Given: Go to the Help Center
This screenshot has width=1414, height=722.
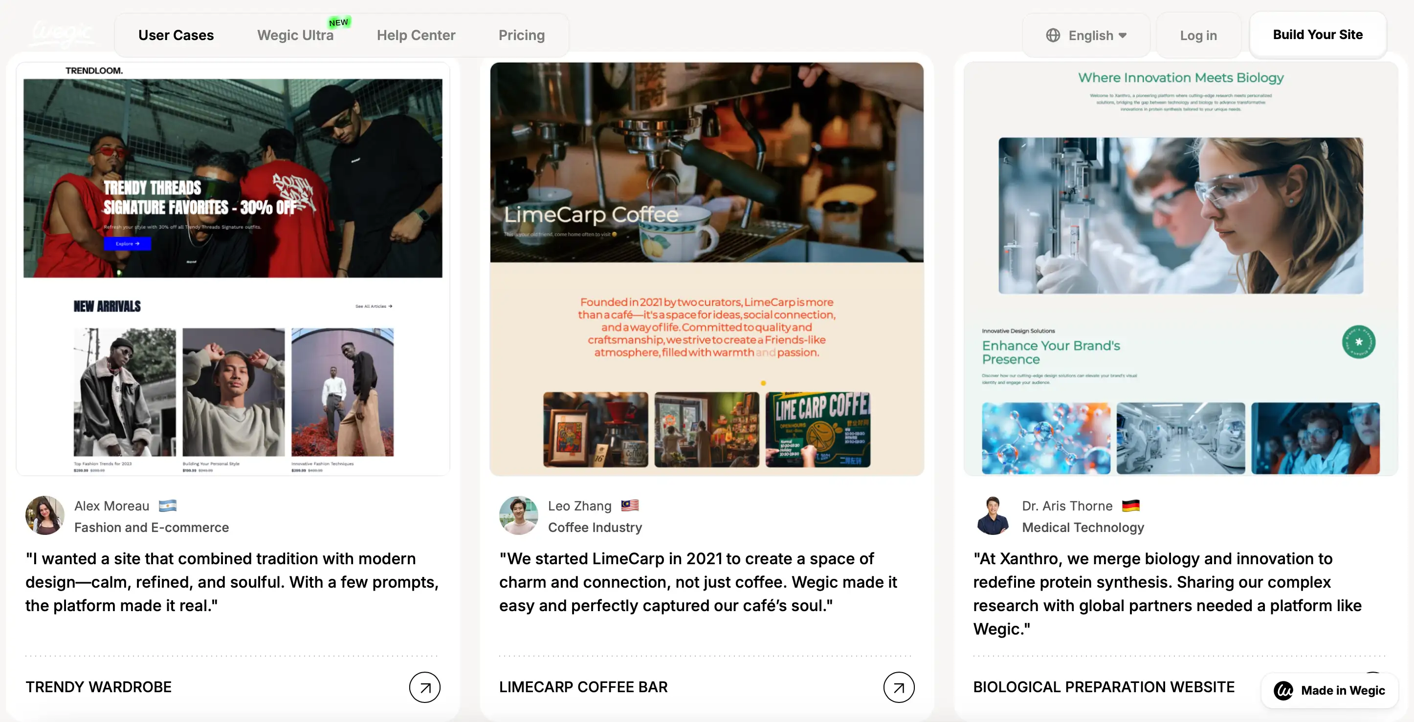Looking at the screenshot, I should (416, 35).
